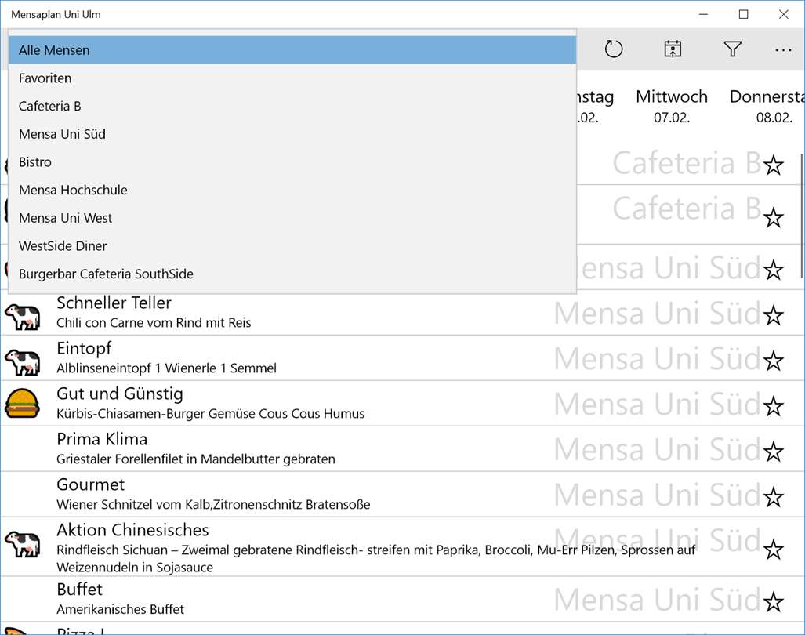The image size is (805, 635).
Task: Open the calendar date picker icon
Action: tap(673, 49)
